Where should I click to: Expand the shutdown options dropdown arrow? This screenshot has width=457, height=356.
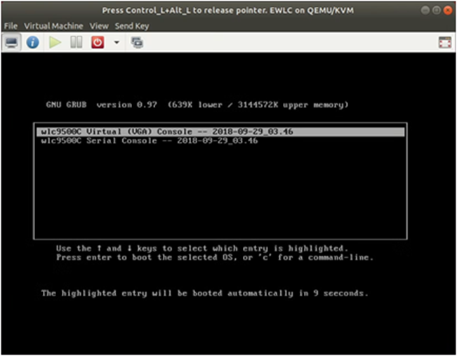point(117,43)
